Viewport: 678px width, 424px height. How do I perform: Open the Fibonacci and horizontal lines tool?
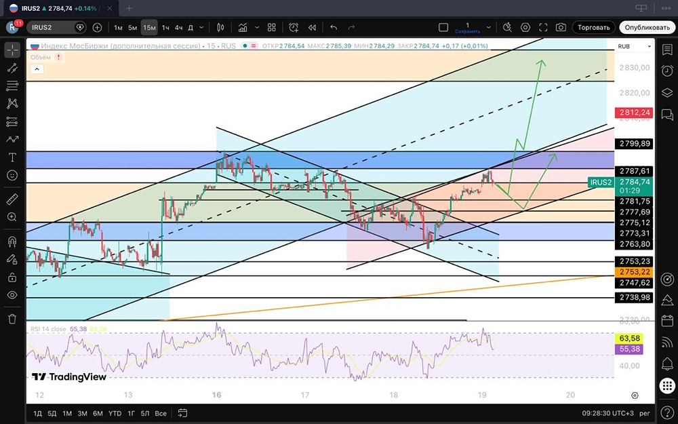pos(12,85)
